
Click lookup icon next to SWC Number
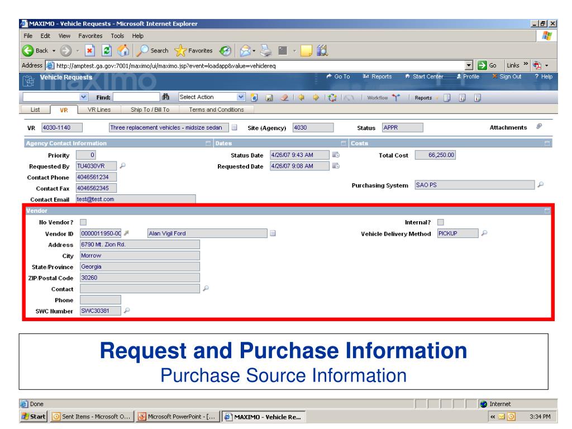[x=127, y=311]
